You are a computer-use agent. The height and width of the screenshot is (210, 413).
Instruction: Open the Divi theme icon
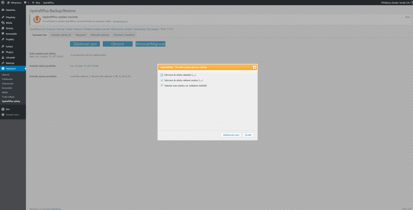point(3,109)
